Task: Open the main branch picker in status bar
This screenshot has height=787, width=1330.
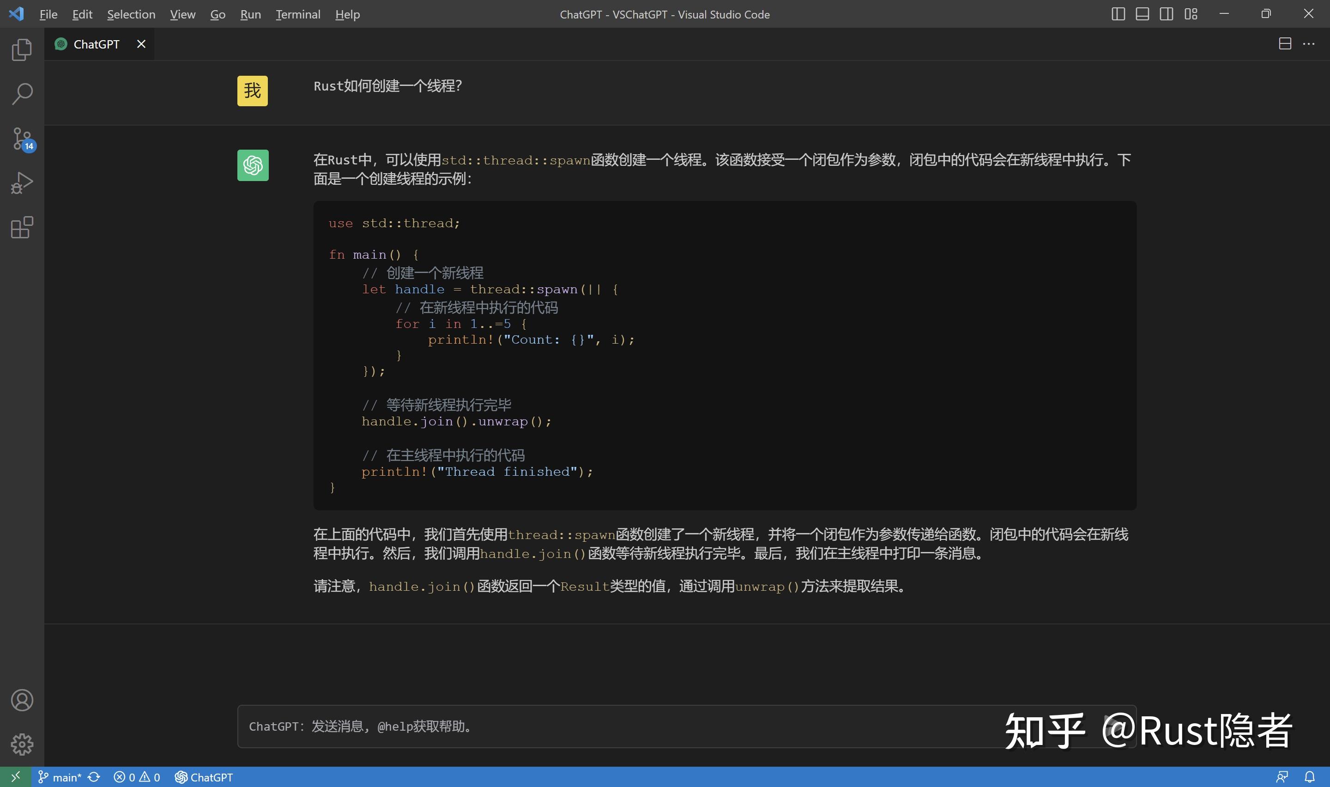Action: [x=60, y=777]
